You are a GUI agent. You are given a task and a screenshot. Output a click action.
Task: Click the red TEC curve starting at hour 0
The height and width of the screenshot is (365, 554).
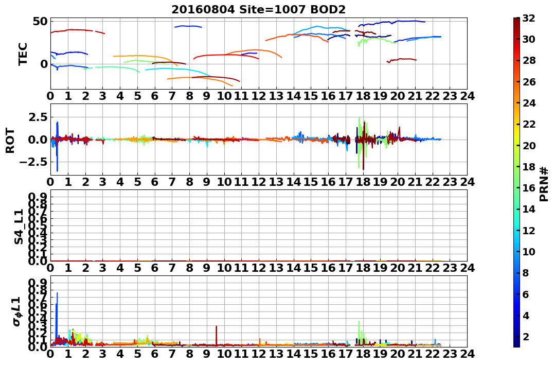click(x=70, y=30)
